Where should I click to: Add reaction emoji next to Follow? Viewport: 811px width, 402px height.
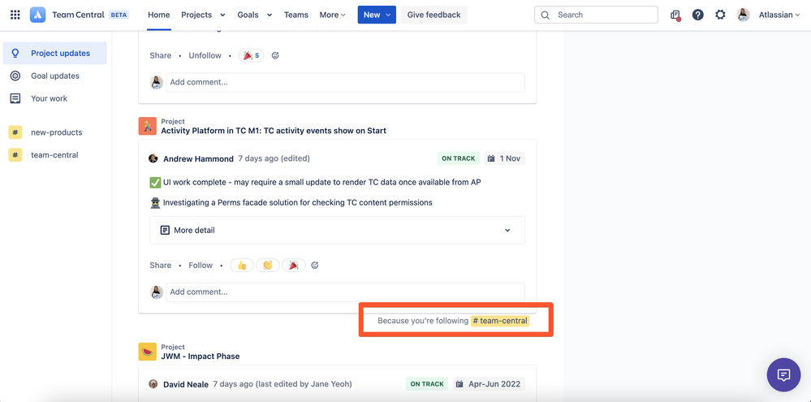tap(315, 266)
